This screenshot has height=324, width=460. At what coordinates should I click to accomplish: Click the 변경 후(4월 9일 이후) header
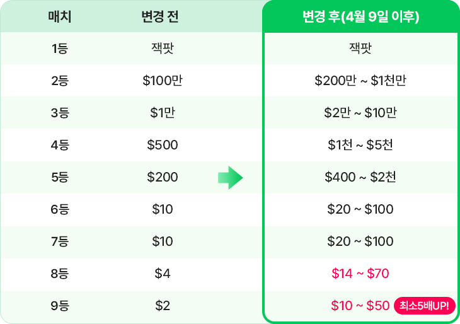(360, 16)
